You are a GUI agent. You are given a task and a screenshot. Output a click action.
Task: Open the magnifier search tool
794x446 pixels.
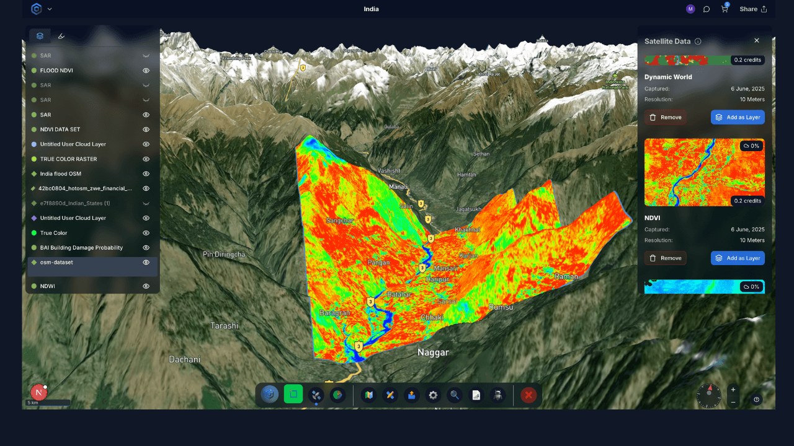(x=455, y=395)
